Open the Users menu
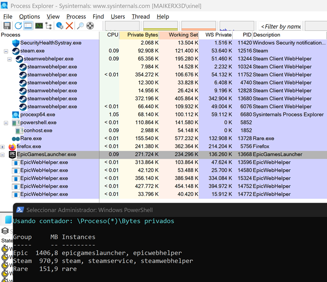Image resolution: width=327 pixels, height=282 pixels. coord(118,16)
